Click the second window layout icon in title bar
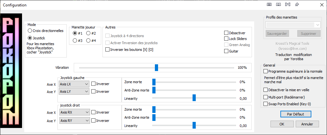The height and width of the screenshot is (135, 327). tap(278, 4)
